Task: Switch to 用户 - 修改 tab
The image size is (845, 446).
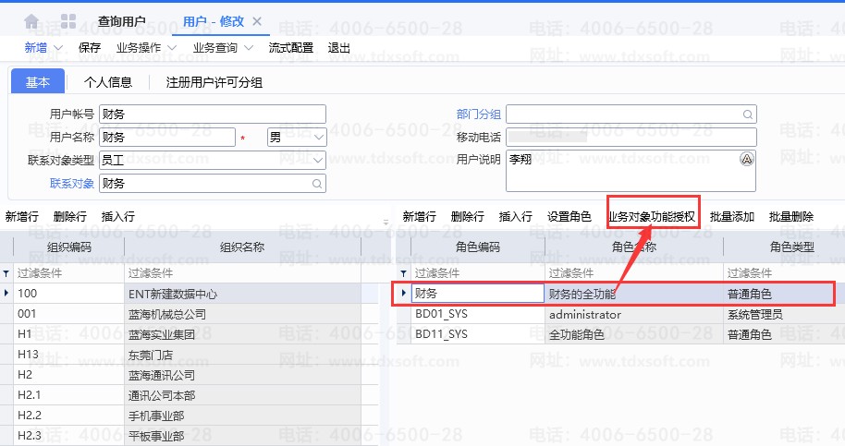Action: 214,21
